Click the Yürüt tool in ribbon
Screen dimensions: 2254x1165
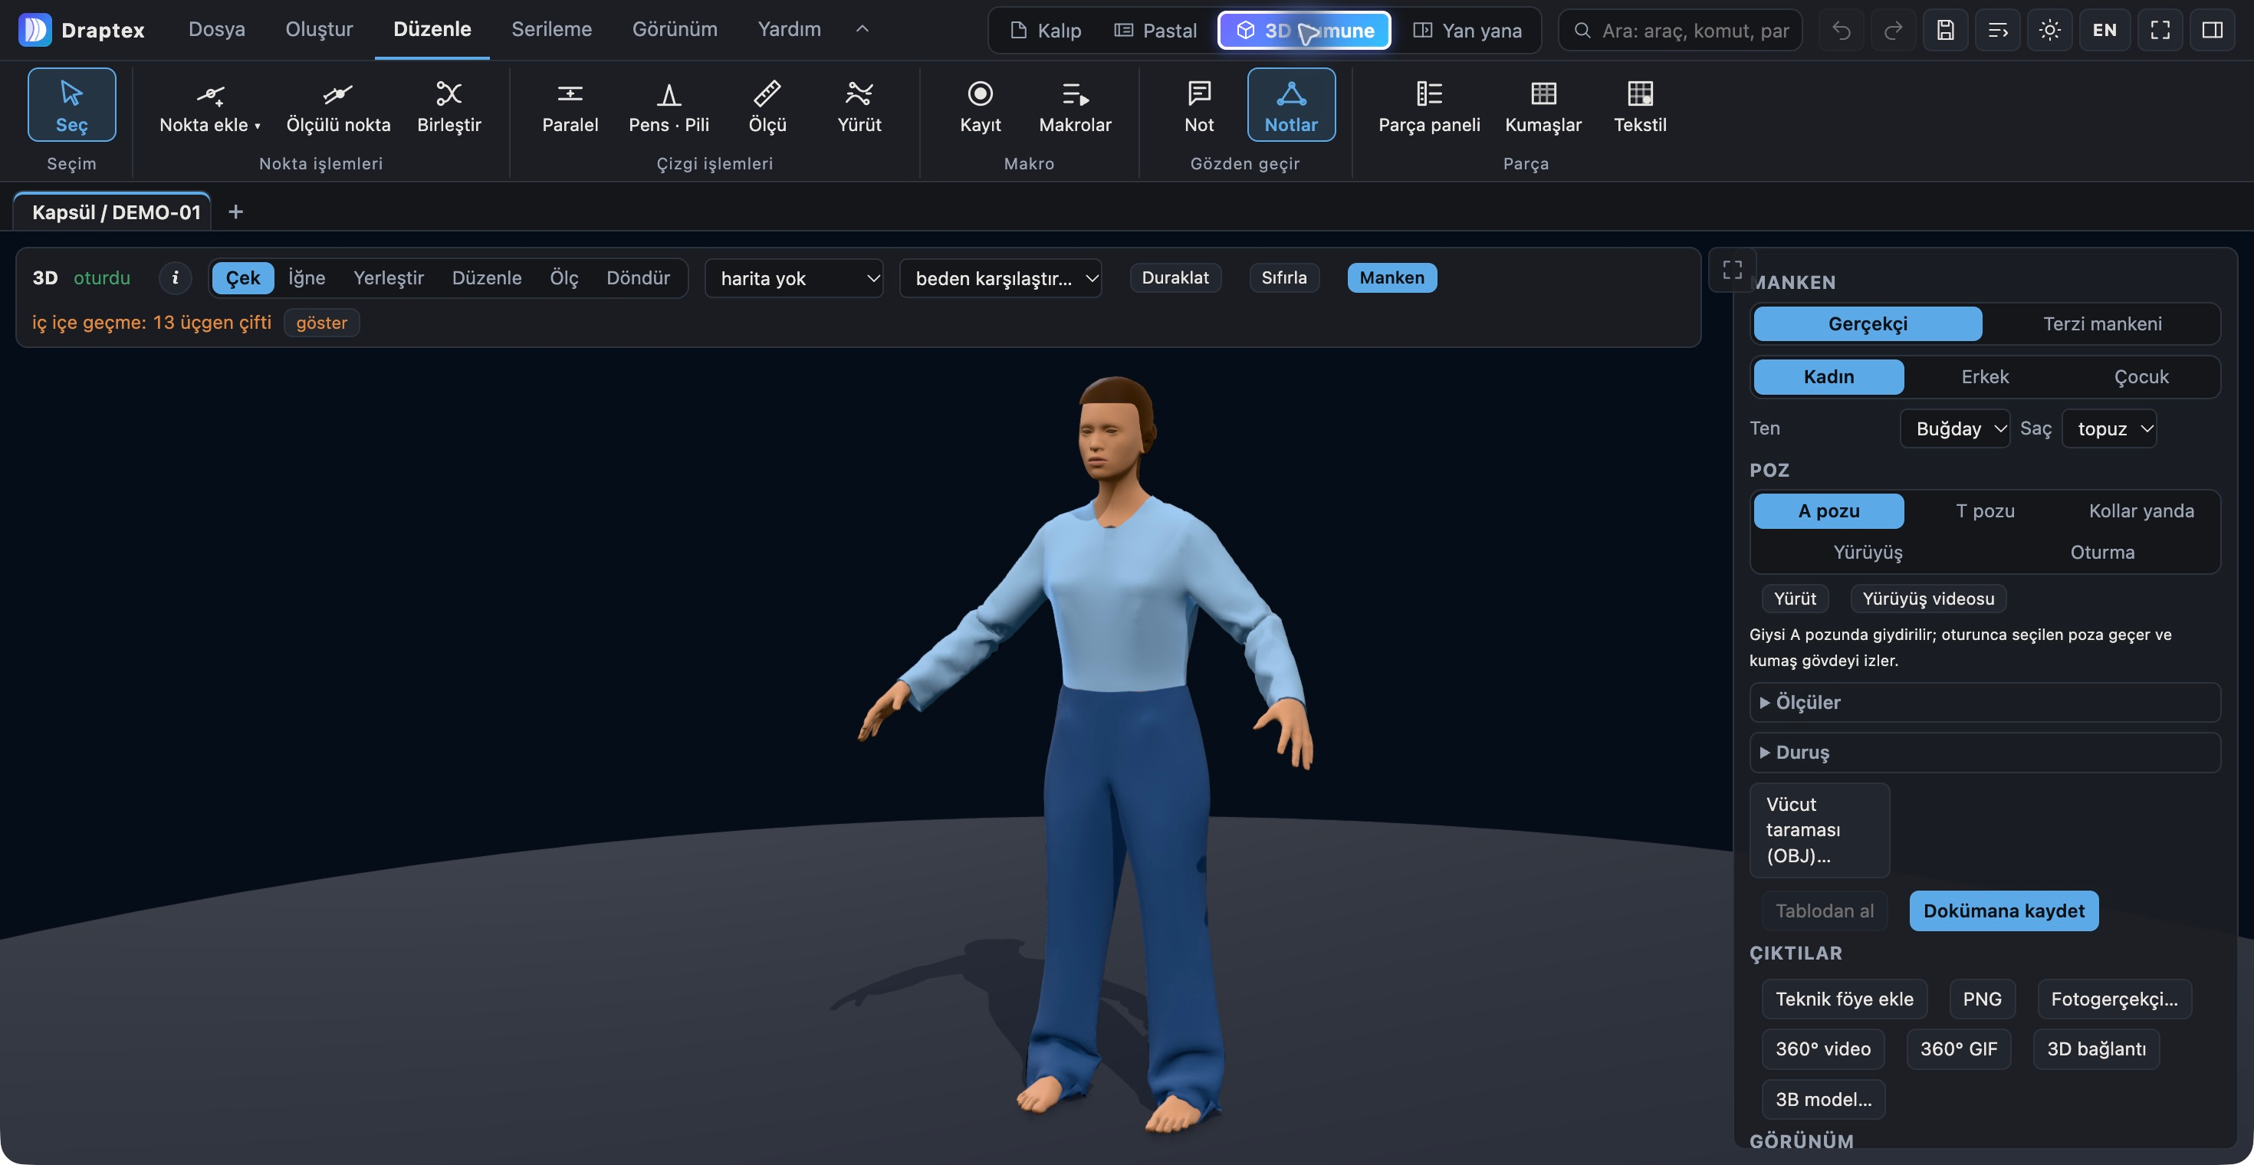tap(859, 104)
